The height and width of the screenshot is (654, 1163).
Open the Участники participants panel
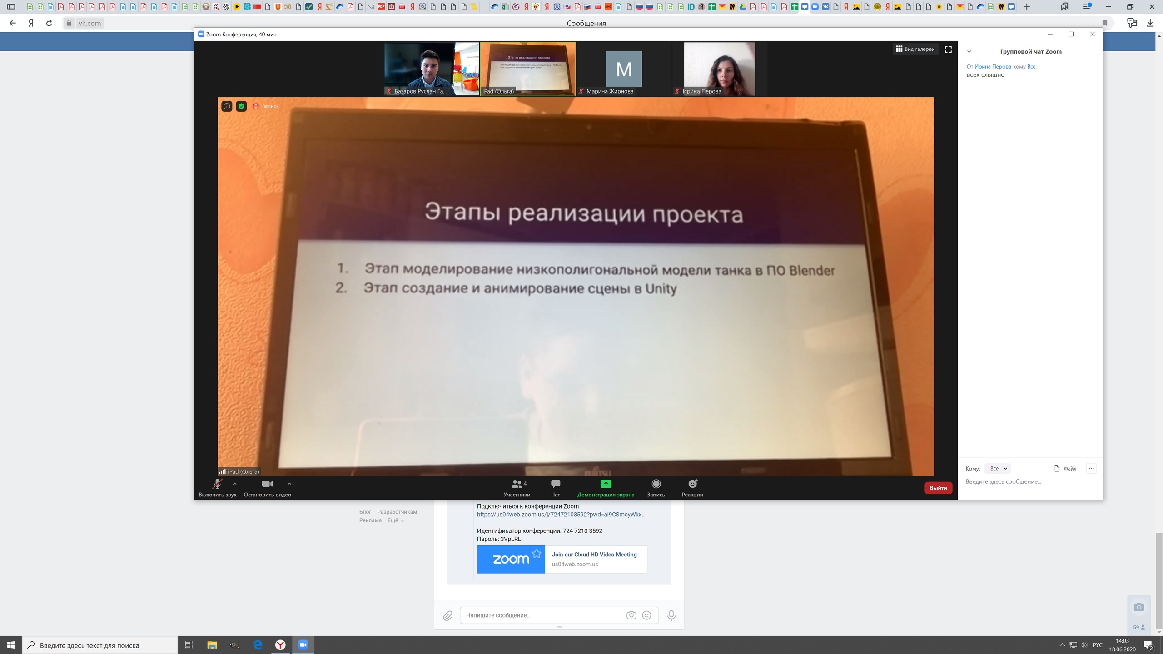coord(517,488)
